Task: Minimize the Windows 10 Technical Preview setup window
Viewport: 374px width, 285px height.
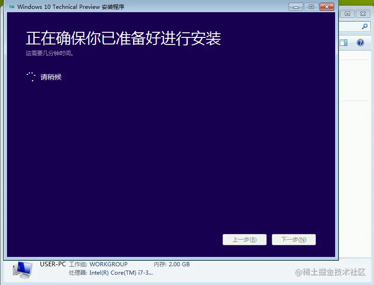Action: (296, 7)
